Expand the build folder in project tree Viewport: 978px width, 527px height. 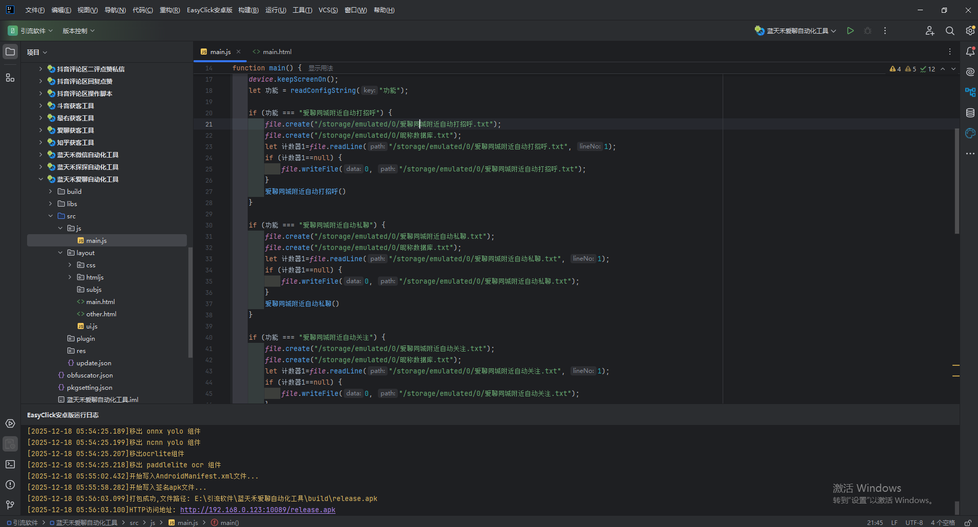click(x=51, y=191)
